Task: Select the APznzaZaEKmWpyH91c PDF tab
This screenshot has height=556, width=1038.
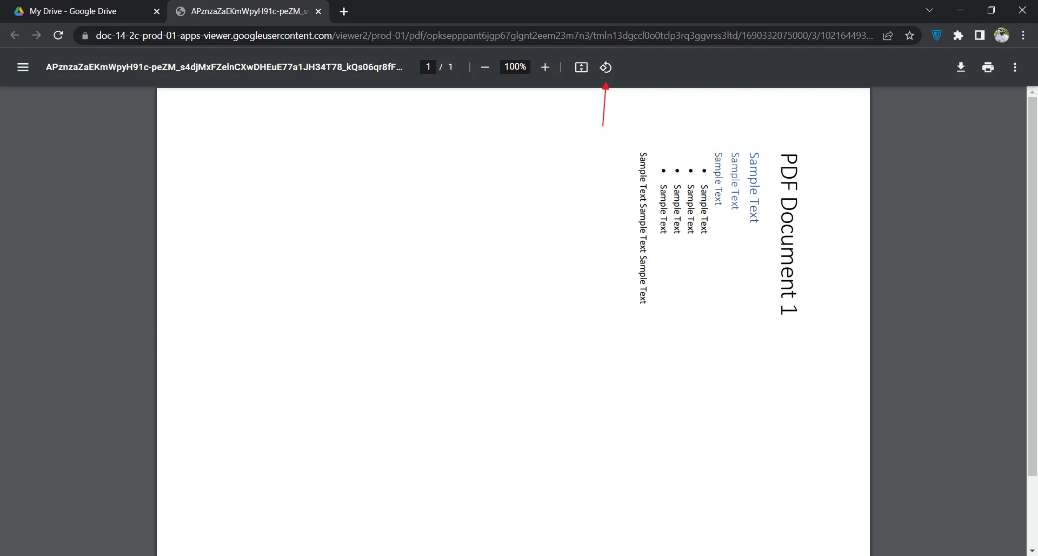Action: [x=249, y=11]
